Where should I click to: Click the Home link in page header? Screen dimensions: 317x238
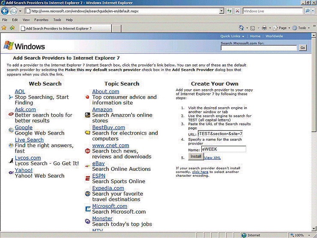(x=255, y=36)
